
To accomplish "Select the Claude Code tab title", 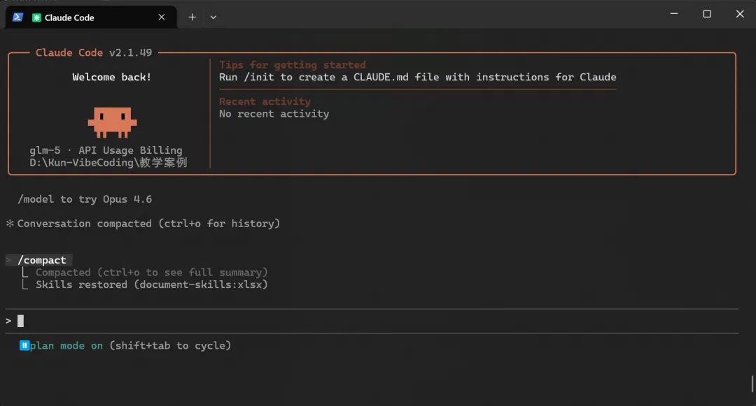I will [x=69, y=17].
